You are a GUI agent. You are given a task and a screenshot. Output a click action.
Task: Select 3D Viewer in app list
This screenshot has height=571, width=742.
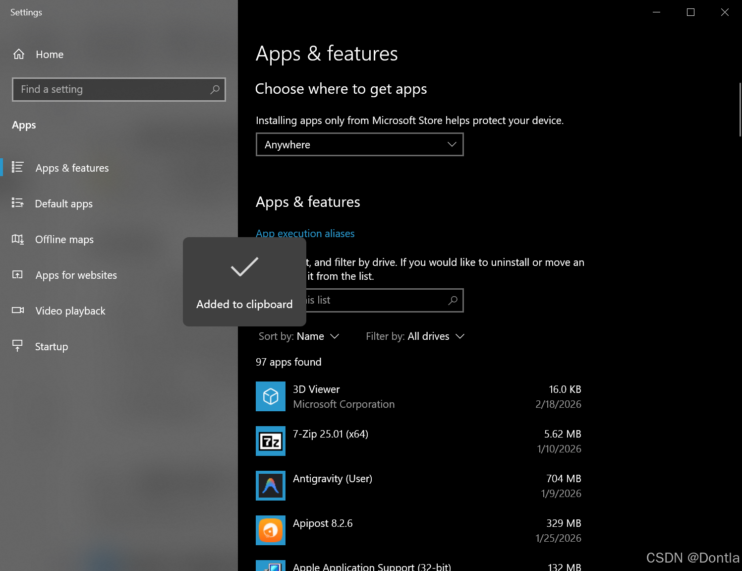(x=418, y=396)
